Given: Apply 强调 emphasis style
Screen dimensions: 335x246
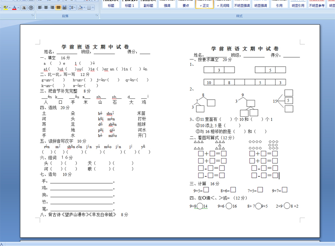Looking at the screenshot, I should coord(167,4).
